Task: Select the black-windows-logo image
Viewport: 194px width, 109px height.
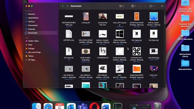Action: tap(120, 34)
